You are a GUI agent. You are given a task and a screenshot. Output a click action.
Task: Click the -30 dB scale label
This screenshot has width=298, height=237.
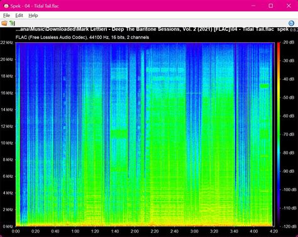pos(289,61)
